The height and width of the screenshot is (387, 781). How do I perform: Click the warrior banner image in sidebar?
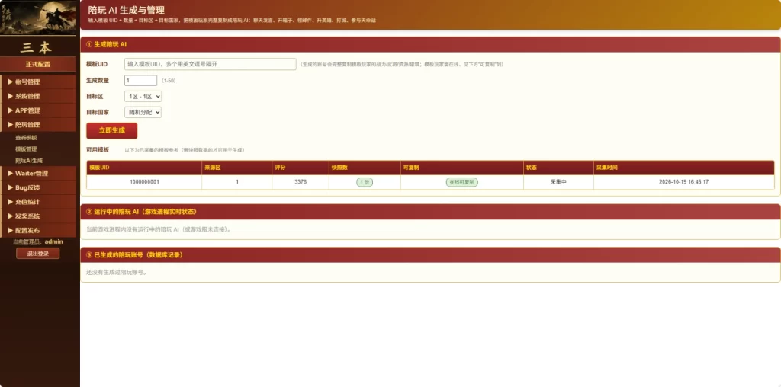(x=38, y=18)
